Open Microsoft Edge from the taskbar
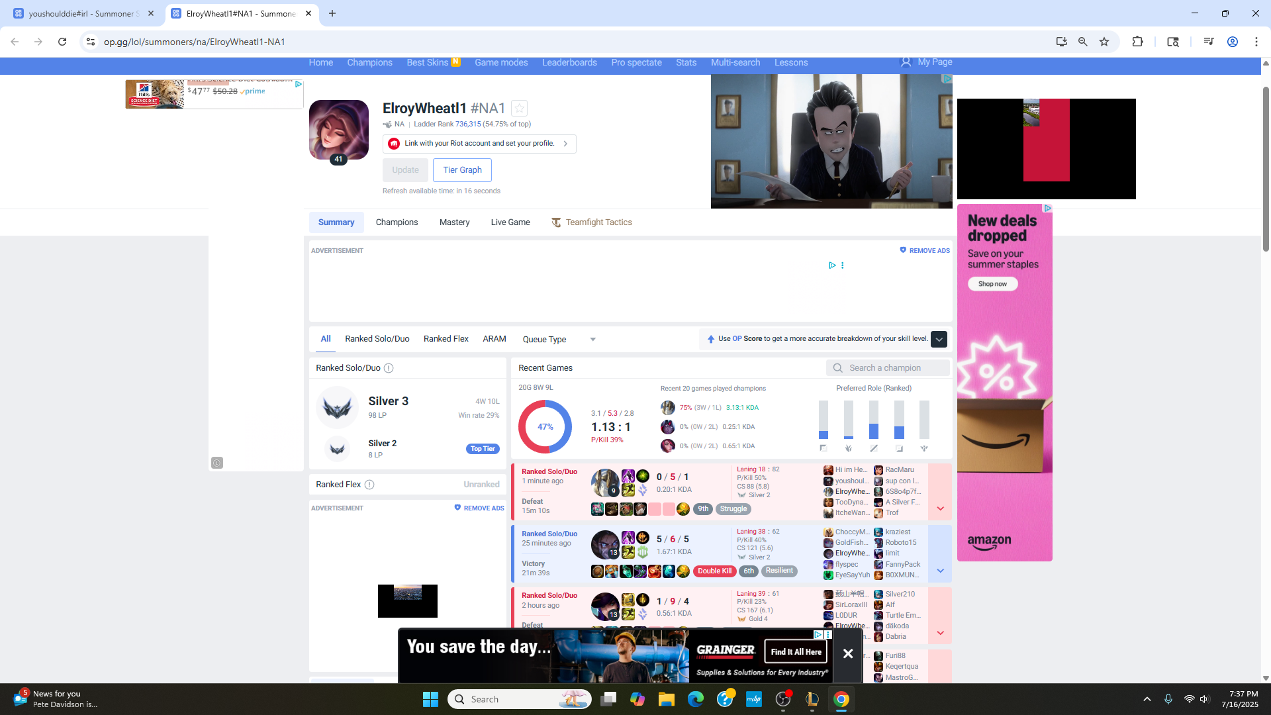 tap(696, 699)
